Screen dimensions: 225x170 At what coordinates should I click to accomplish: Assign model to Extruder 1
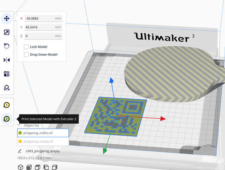[x=7, y=105]
